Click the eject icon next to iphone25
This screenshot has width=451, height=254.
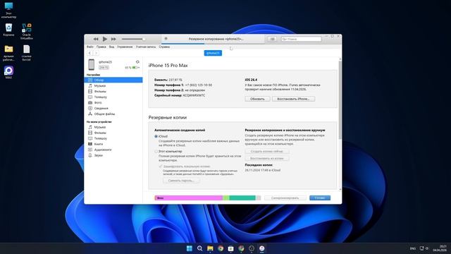click(137, 62)
